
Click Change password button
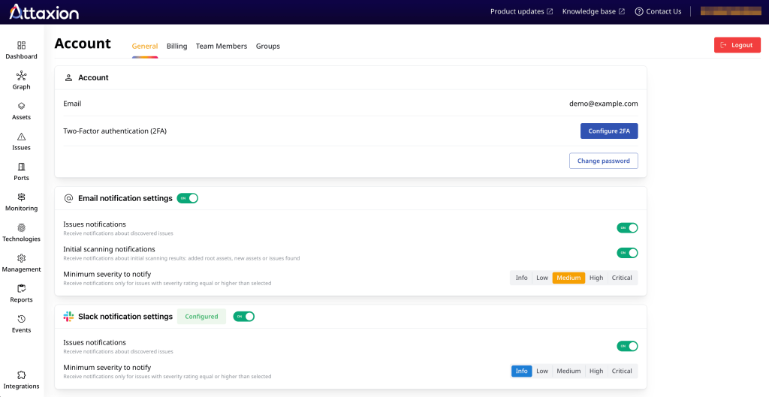(603, 161)
